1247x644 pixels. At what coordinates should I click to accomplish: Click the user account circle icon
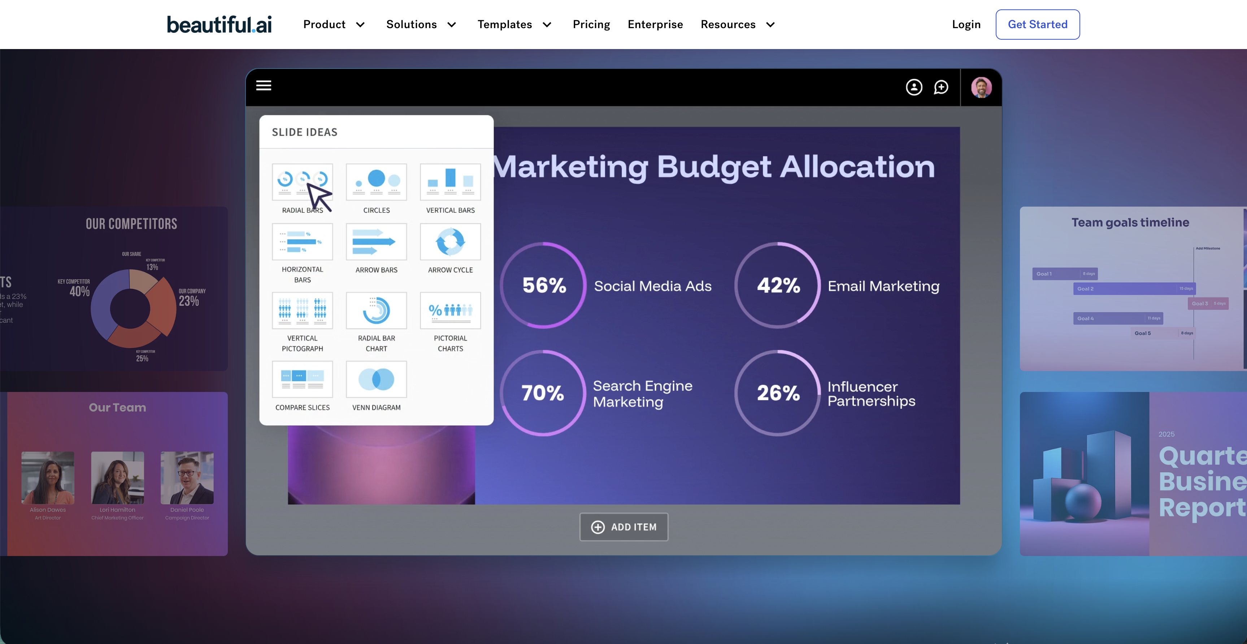pos(913,88)
